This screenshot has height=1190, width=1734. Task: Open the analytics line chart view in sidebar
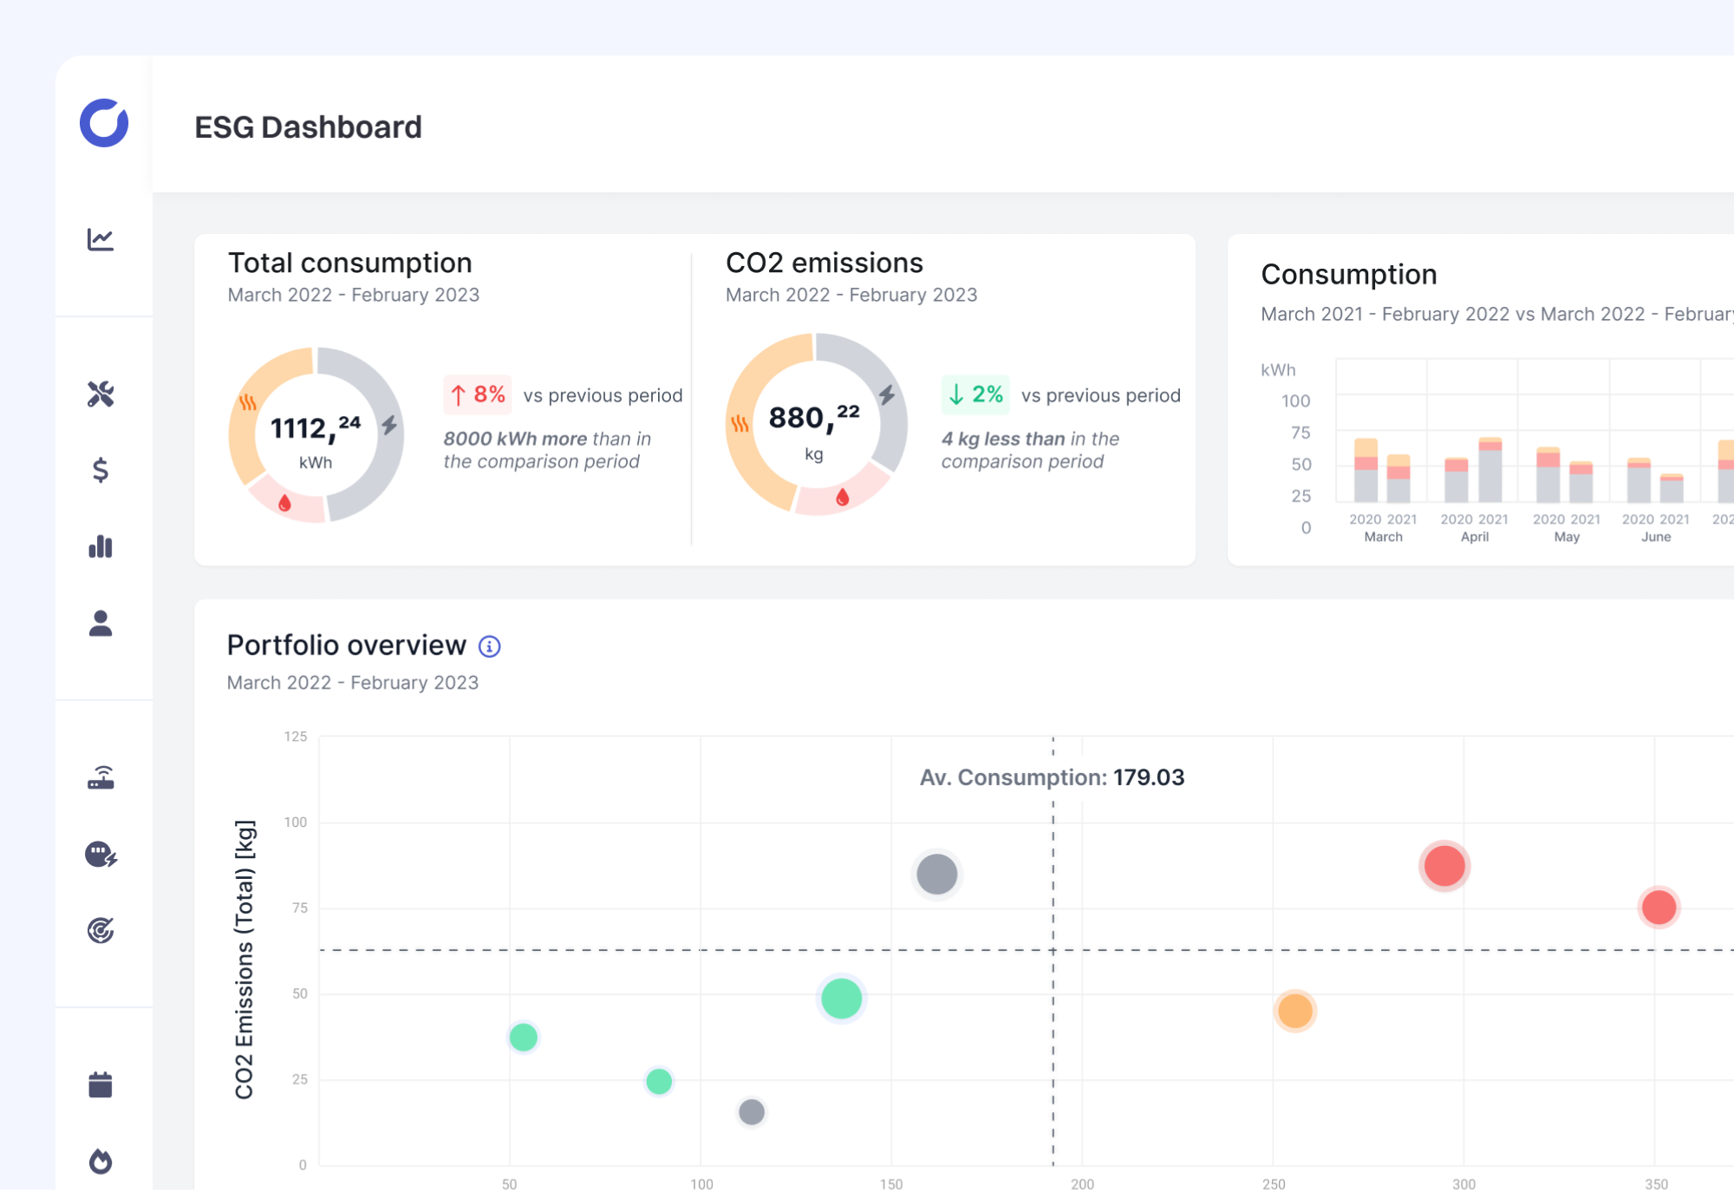(101, 240)
